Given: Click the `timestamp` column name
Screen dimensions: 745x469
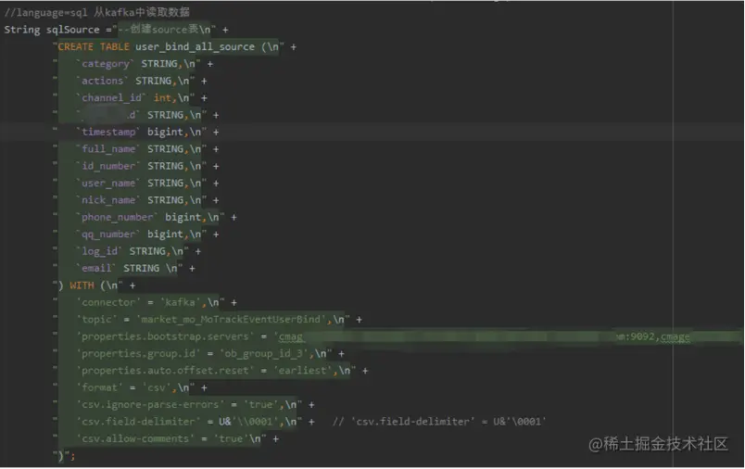Looking at the screenshot, I should point(108,132).
